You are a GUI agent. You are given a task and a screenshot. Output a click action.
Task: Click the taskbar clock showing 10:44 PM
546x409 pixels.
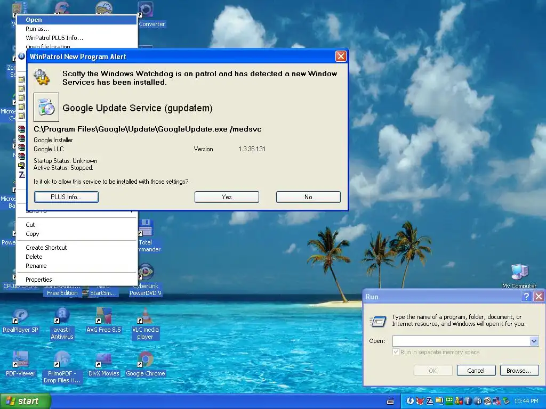526,401
